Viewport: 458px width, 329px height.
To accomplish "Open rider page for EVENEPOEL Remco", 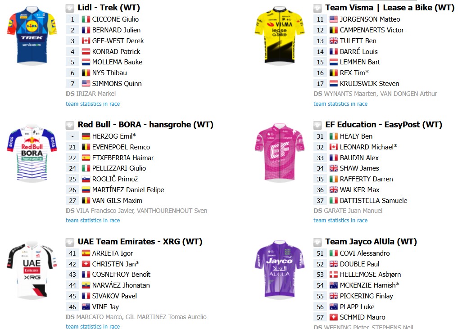I will pyautogui.click(x=121, y=147).
